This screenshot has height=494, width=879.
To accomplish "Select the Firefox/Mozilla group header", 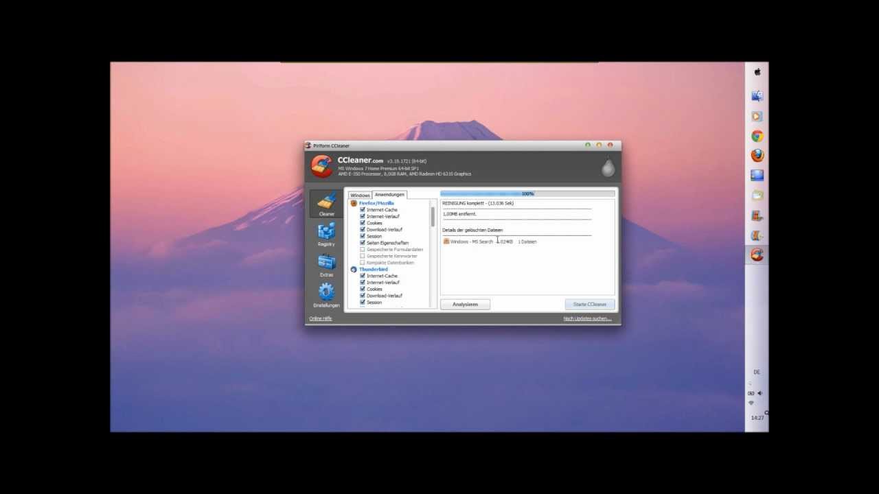I will click(376, 203).
